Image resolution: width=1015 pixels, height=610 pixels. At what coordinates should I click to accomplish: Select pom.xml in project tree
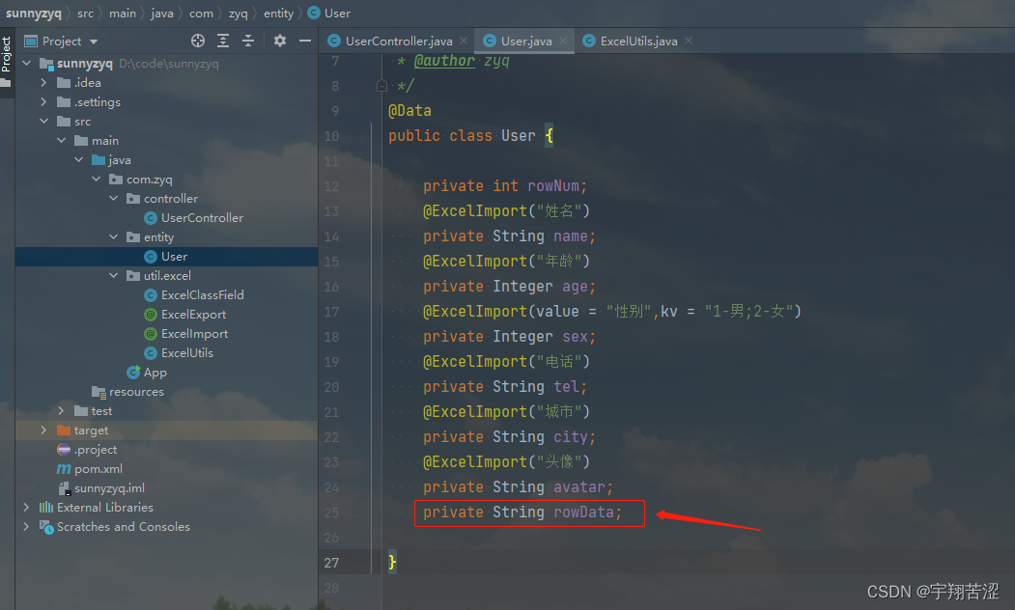click(98, 469)
